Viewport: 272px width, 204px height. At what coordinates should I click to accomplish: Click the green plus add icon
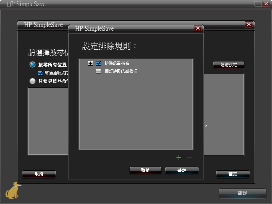click(x=179, y=157)
